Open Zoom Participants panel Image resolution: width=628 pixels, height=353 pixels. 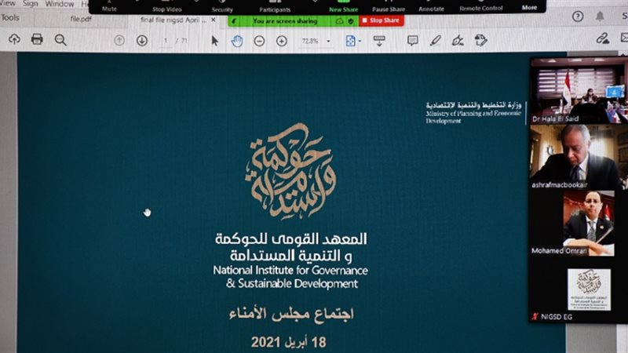pyautogui.click(x=275, y=7)
